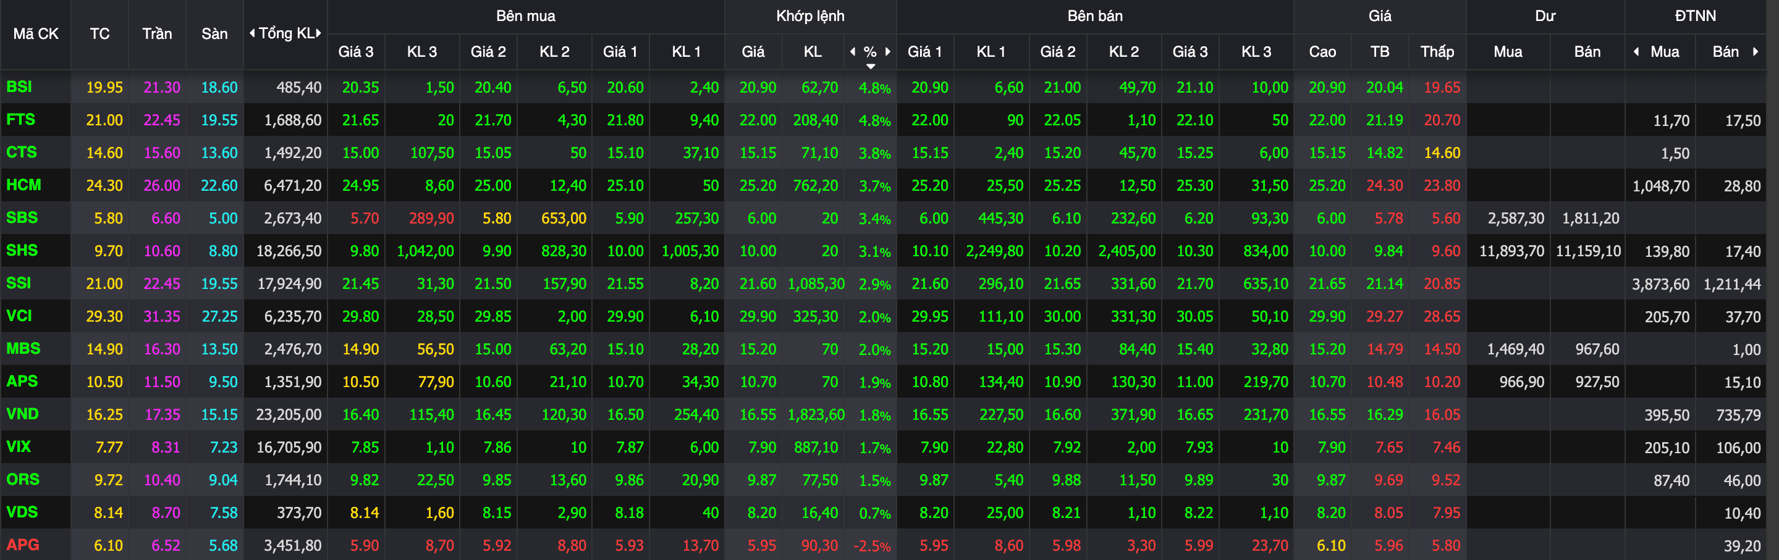Select the MBS ticker
Screen dimensions: 1779x560
[x=23, y=349]
